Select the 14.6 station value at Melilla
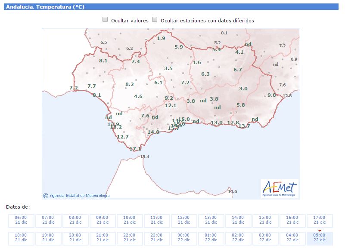Screen dimensions: 345x249 (x=233, y=191)
